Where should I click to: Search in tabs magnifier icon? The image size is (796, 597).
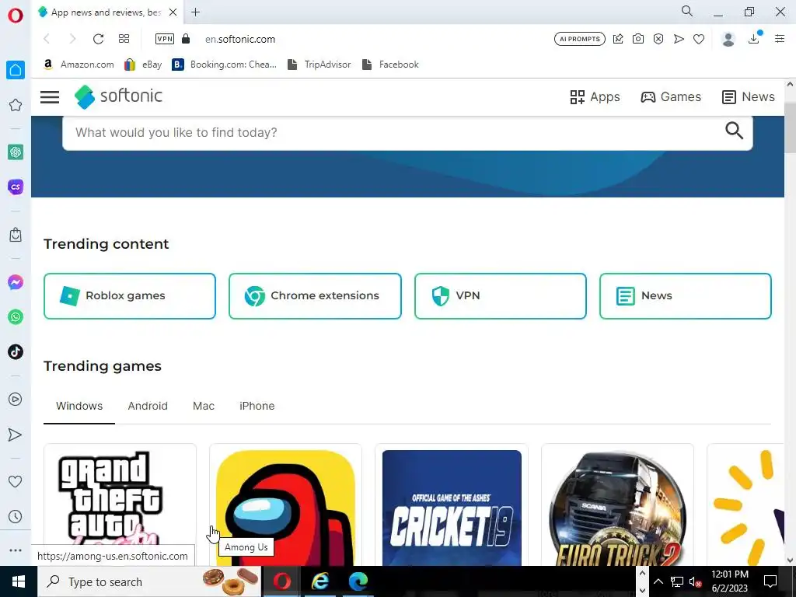click(687, 11)
